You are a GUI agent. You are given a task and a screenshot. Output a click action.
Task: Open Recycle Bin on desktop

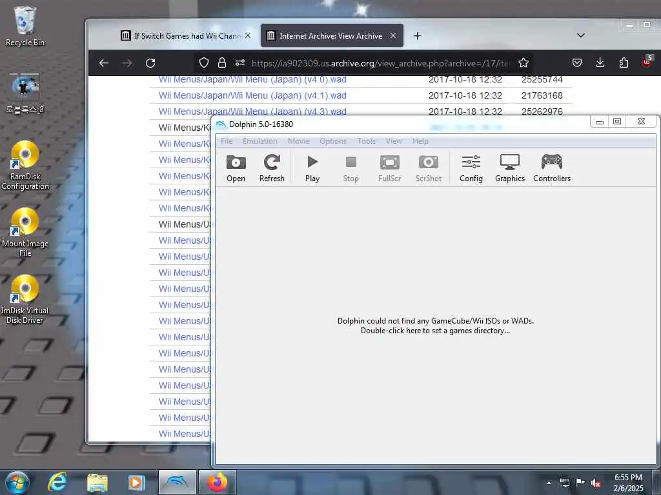coord(25,26)
